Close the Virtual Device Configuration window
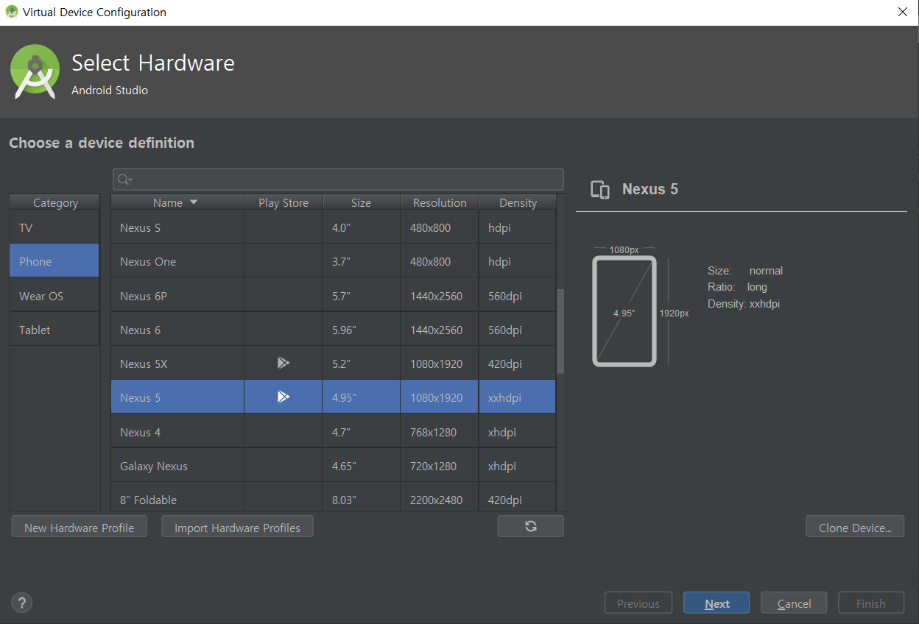919x624 pixels. pos(902,12)
